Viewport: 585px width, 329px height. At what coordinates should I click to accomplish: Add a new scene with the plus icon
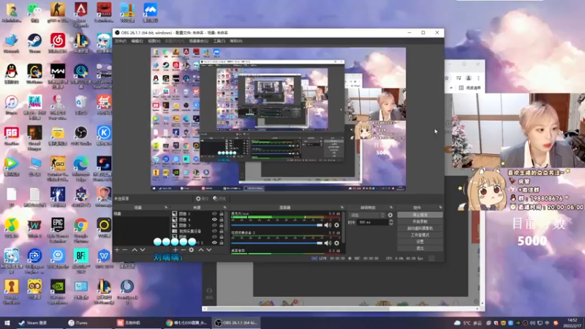click(x=117, y=249)
